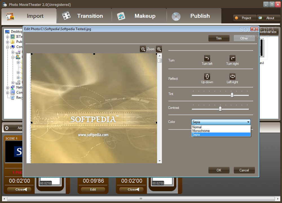Click the Publish disc icon
The height and width of the screenshot is (203, 282).
[x=176, y=16]
